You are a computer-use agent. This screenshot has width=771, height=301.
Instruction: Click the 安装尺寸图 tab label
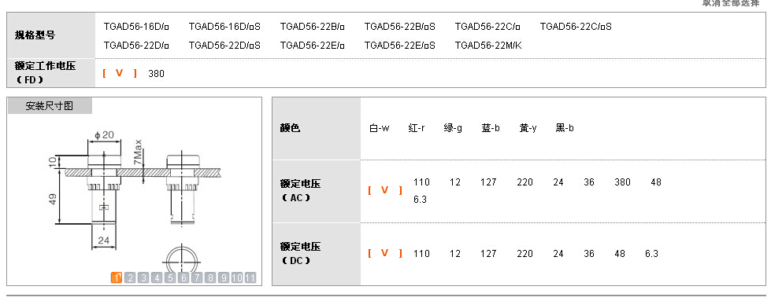pos(50,105)
